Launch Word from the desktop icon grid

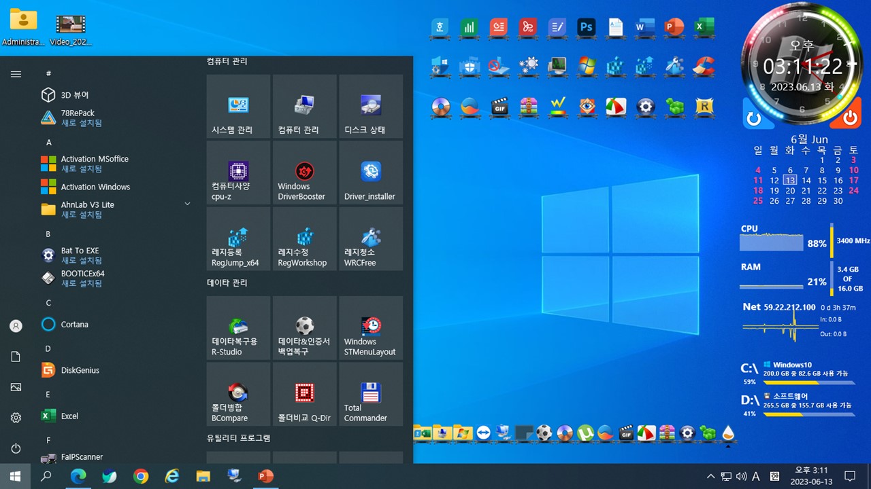[x=645, y=27]
